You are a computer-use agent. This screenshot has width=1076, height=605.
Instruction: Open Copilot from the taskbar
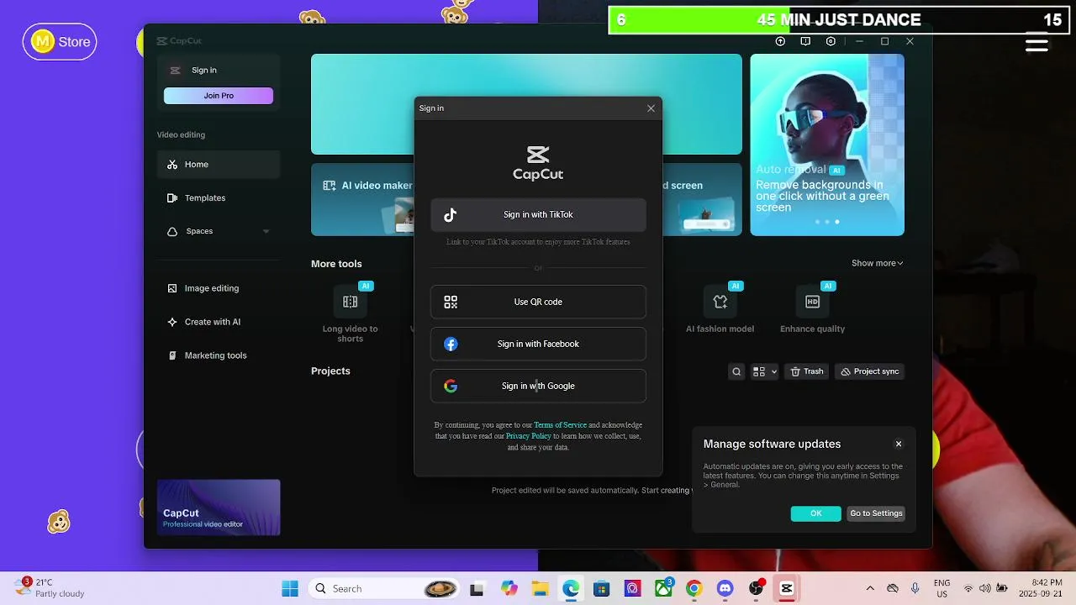tap(509, 588)
